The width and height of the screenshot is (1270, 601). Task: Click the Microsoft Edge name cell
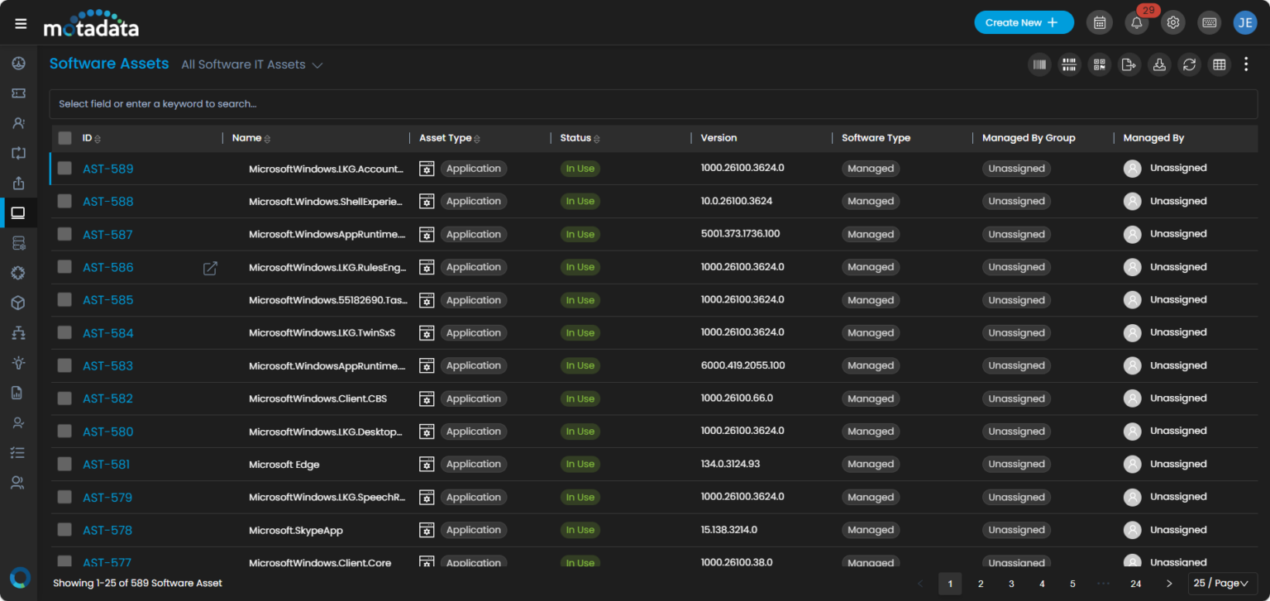(284, 465)
